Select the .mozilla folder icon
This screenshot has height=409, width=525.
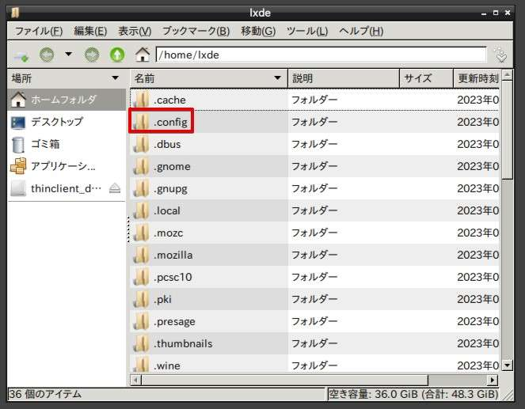tap(141, 256)
